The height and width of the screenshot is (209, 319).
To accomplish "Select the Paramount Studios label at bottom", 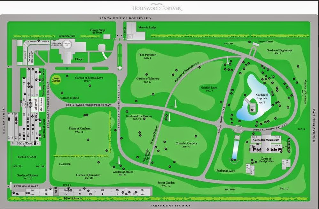I will (x=170, y=205).
